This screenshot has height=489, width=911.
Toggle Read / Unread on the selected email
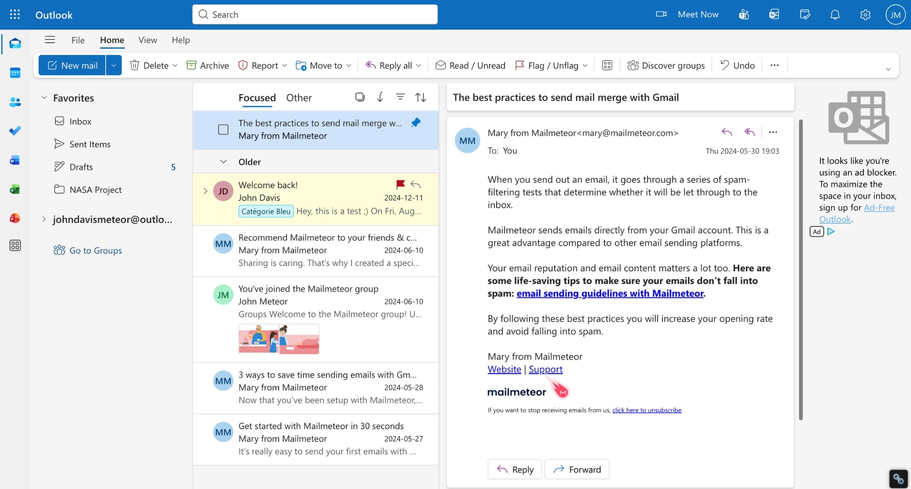pyautogui.click(x=470, y=65)
